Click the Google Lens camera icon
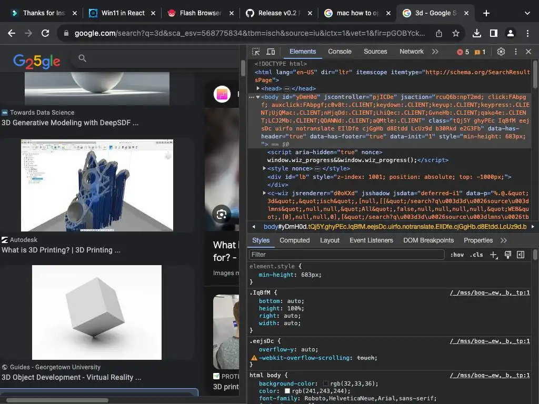This screenshot has height=404, width=539. (222, 215)
